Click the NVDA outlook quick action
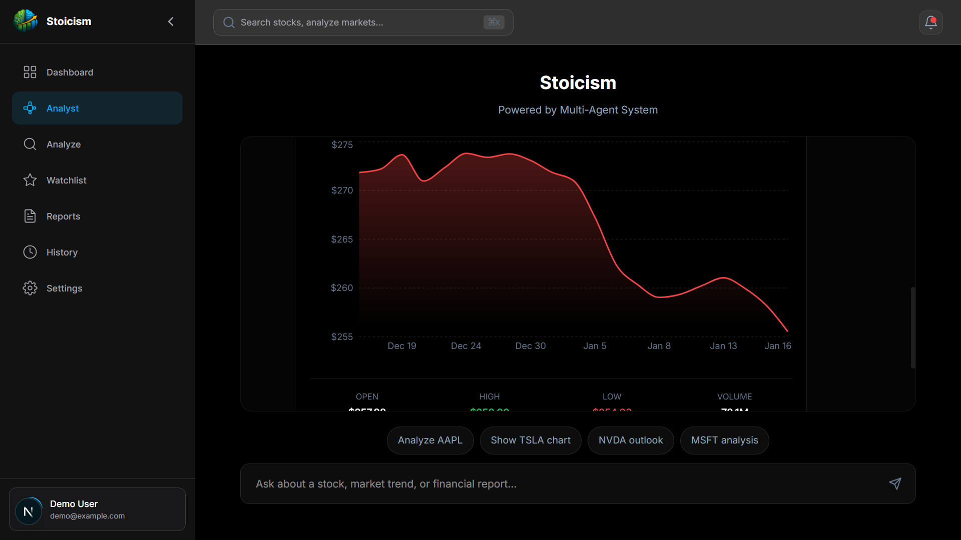The image size is (961, 540). pyautogui.click(x=630, y=440)
